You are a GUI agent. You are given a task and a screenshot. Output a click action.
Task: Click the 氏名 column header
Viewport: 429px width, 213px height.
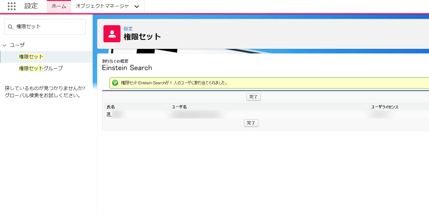[111, 107]
